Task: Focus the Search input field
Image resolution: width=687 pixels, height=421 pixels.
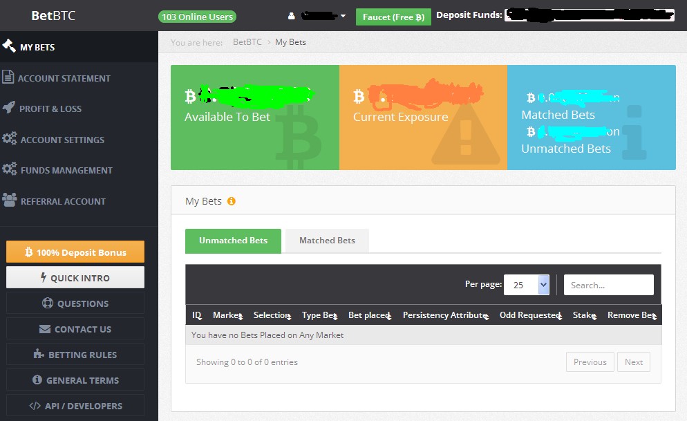Action: pos(609,285)
